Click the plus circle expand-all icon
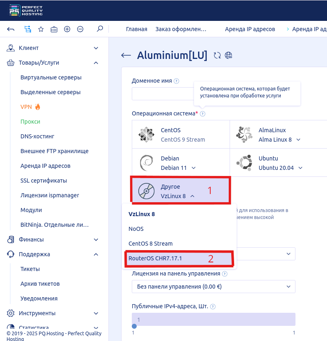327x341 pixels. point(67,29)
